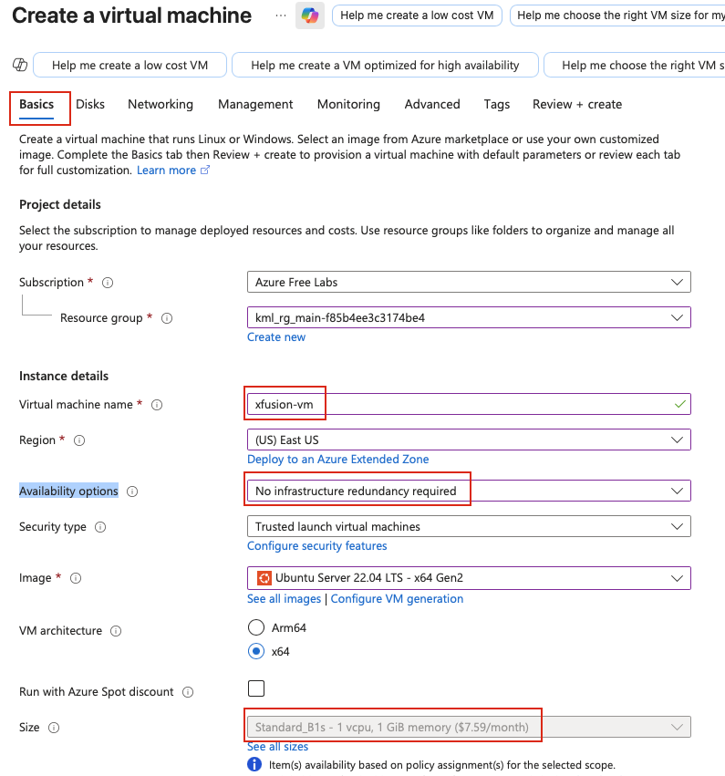725x776 pixels.
Task: Click the info icon next to Size
Action: 54,728
